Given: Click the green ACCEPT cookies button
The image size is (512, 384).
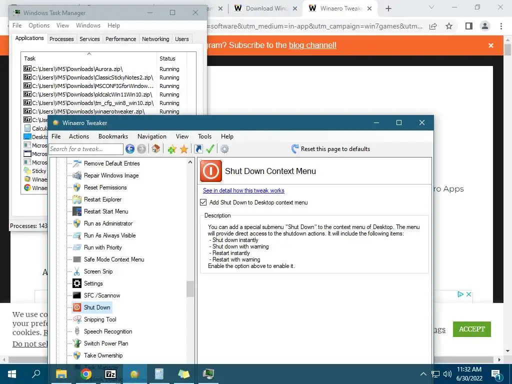Looking at the screenshot, I should point(472,329).
